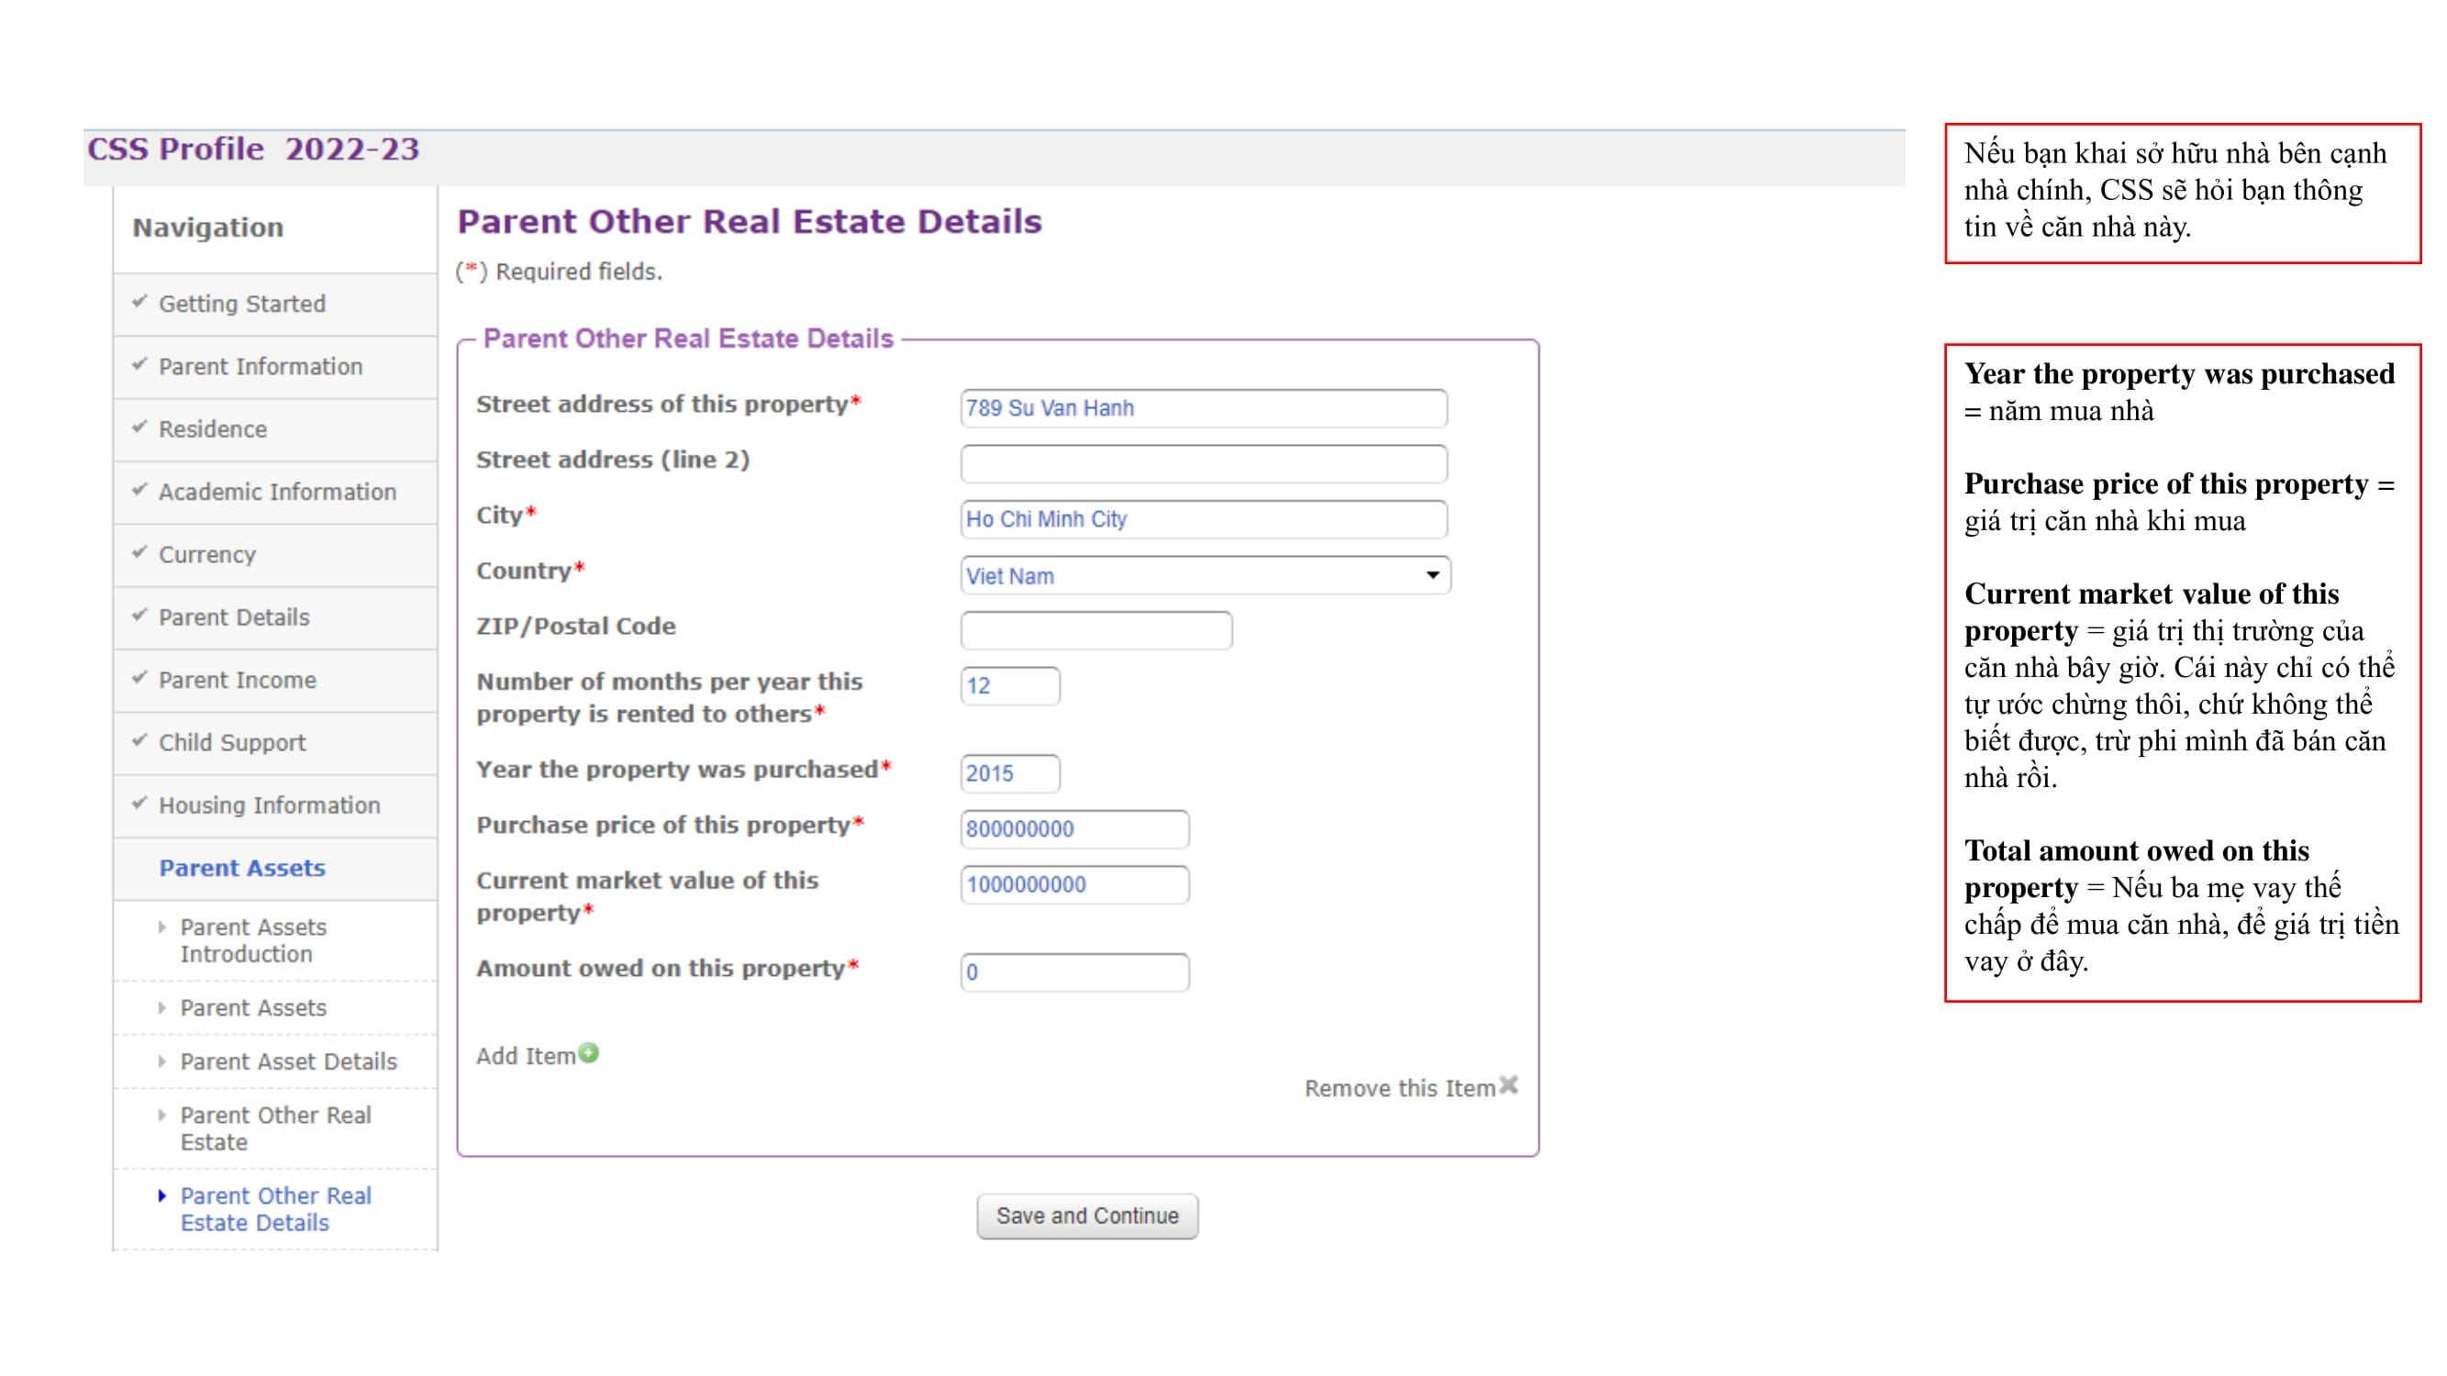Click the checkmark beside Getting Started

[x=140, y=303]
